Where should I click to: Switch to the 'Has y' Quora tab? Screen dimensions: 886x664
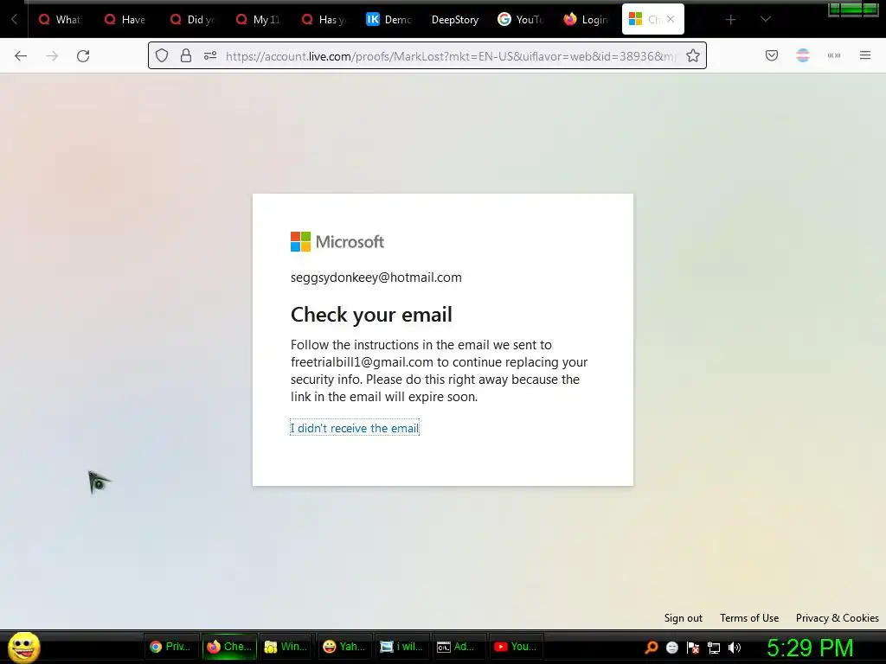click(x=324, y=20)
